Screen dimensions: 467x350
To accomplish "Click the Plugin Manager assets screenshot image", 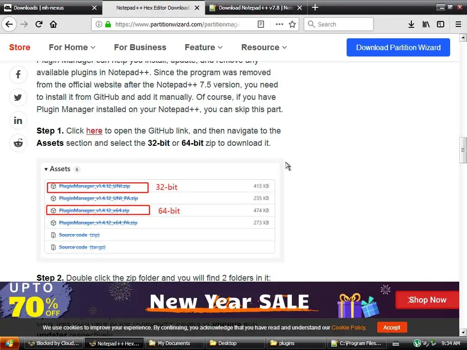I will click(x=160, y=210).
